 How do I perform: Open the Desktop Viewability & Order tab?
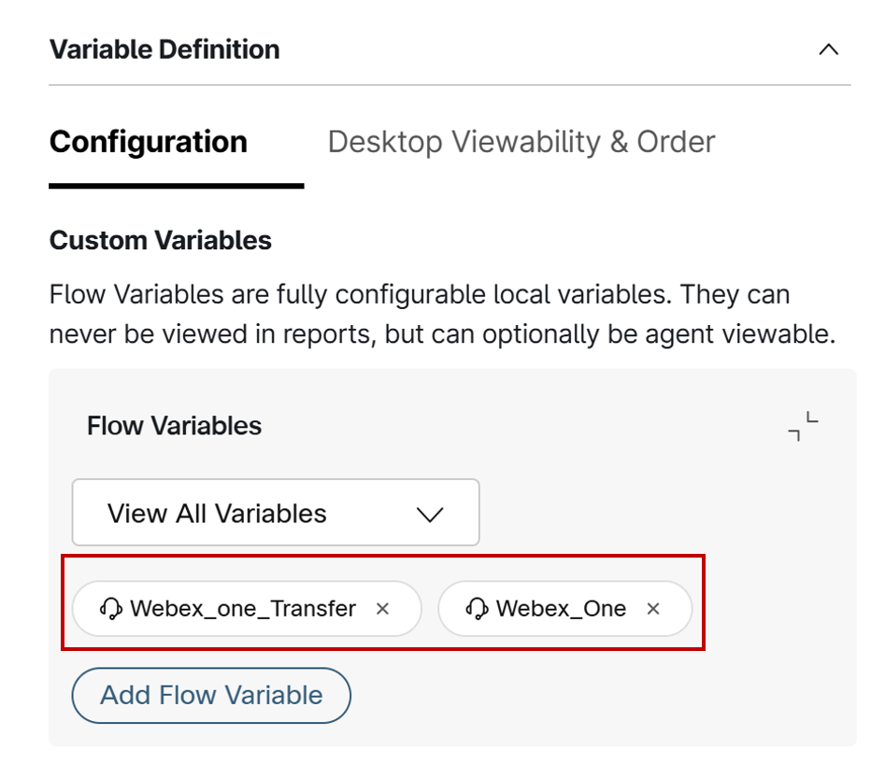(x=521, y=142)
